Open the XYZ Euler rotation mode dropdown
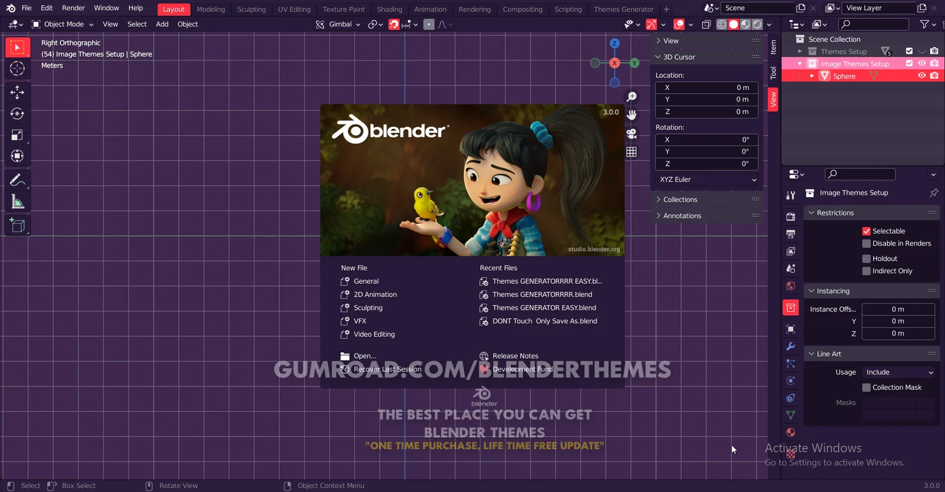945x492 pixels. tap(707, 179)
